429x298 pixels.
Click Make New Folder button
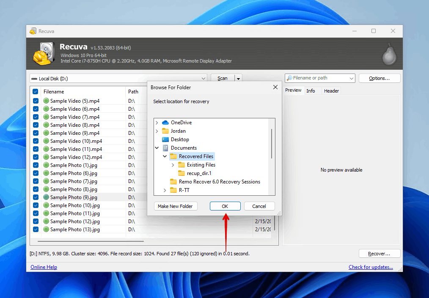[175, 206]
